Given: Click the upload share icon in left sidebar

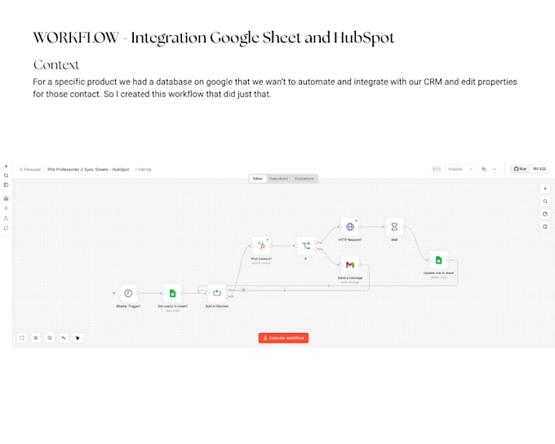Looking at the screenshot, I should click(x=6, y=218).
